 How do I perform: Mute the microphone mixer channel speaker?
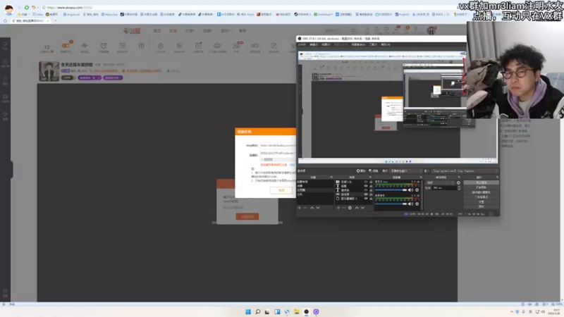point(410,189)
